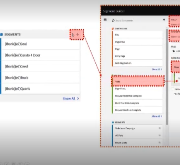
Task: Click the Dimensions section icon
Action: pyautogui.click(x=113, y=29)
